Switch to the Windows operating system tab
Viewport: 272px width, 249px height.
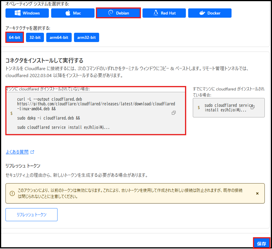(27, 13)
